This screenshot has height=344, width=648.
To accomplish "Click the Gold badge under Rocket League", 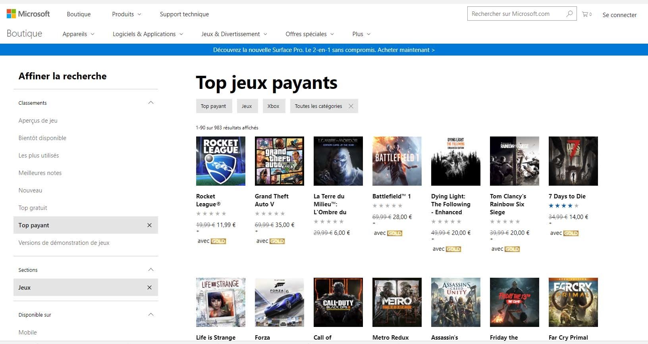I will [x=218, y=241].
